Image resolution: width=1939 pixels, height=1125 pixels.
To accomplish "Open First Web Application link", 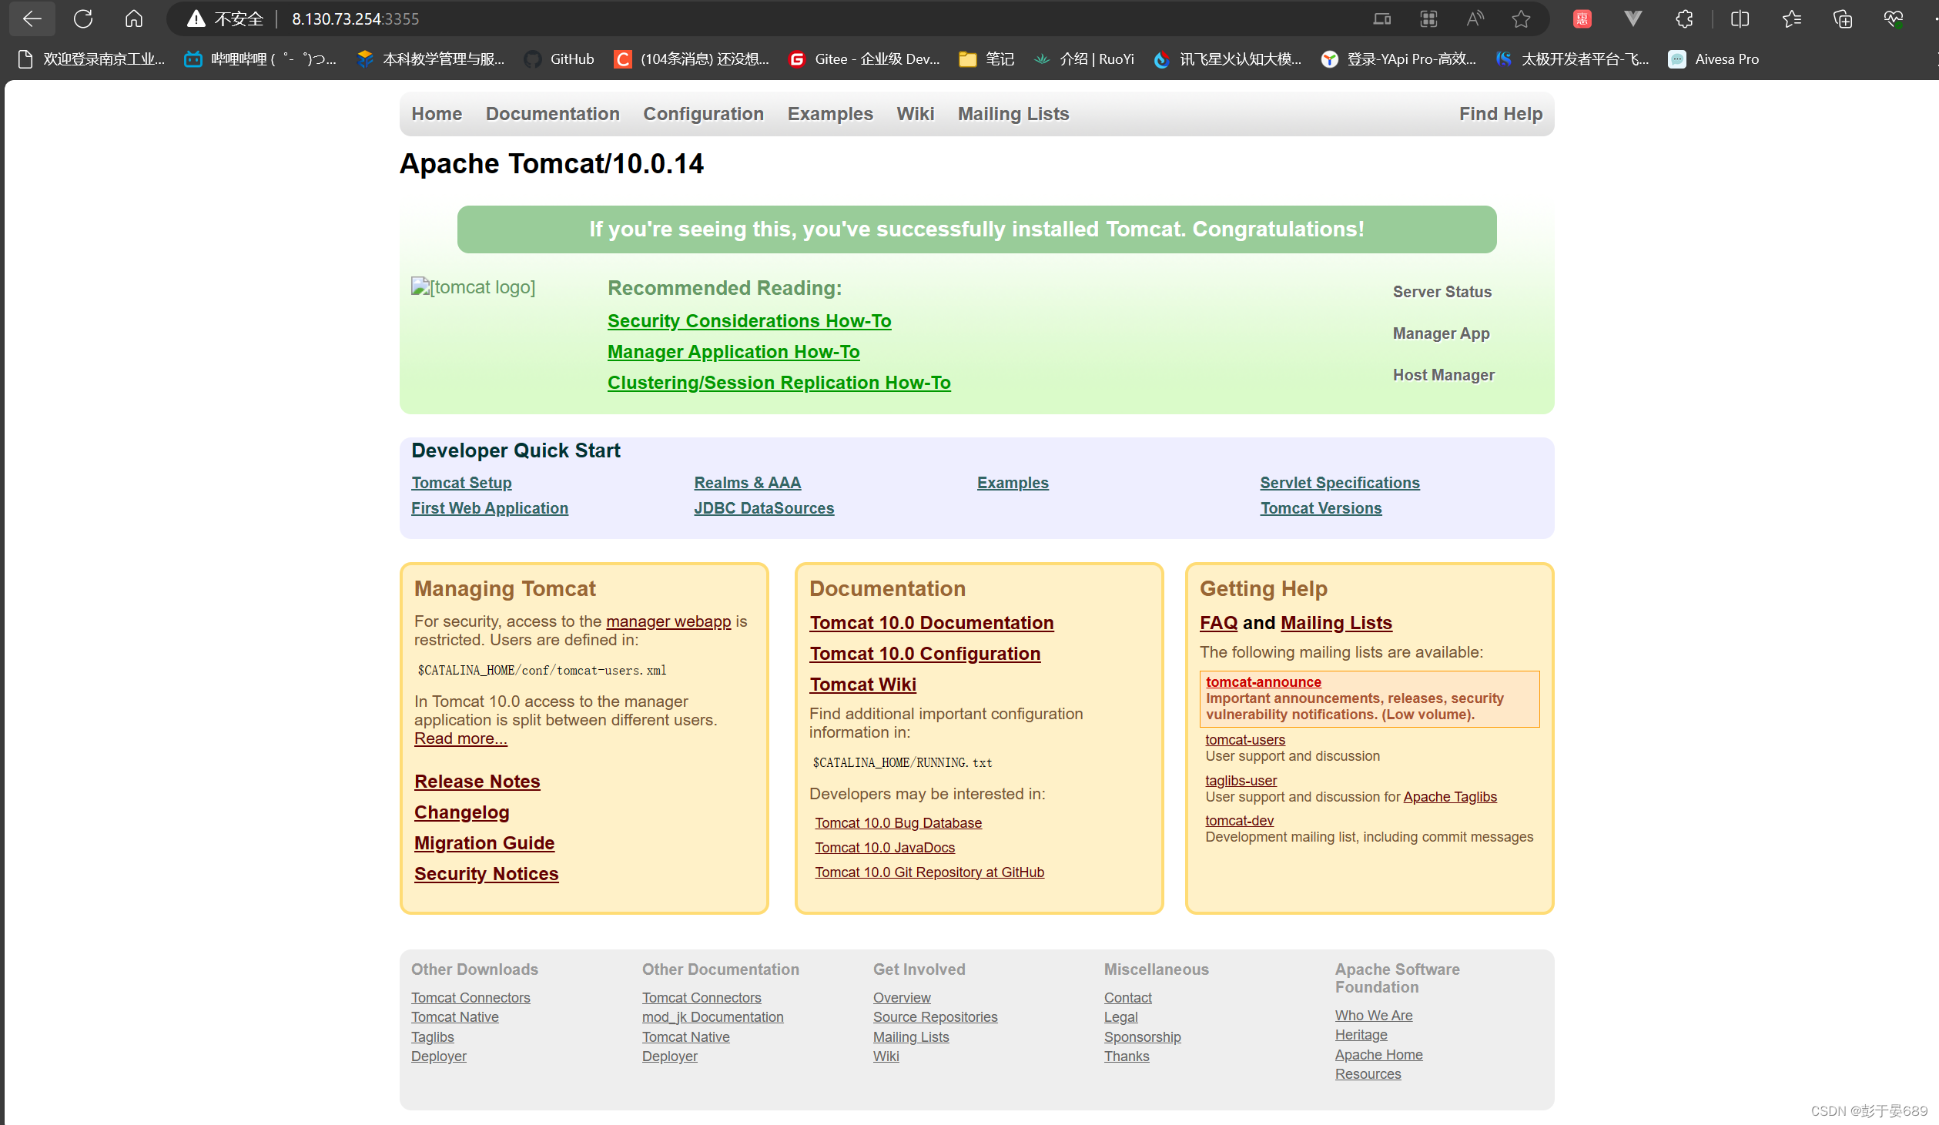I will pos(490,508).
